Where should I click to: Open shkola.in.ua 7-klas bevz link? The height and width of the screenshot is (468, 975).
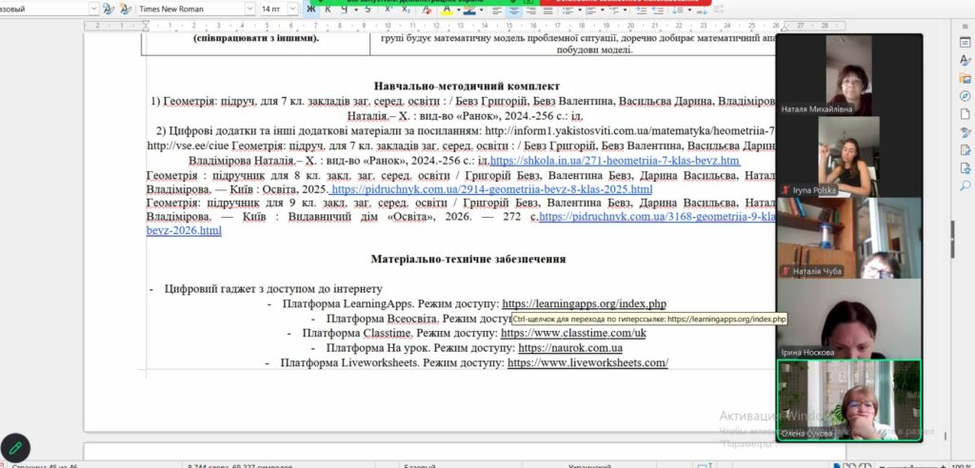[615, 161]
